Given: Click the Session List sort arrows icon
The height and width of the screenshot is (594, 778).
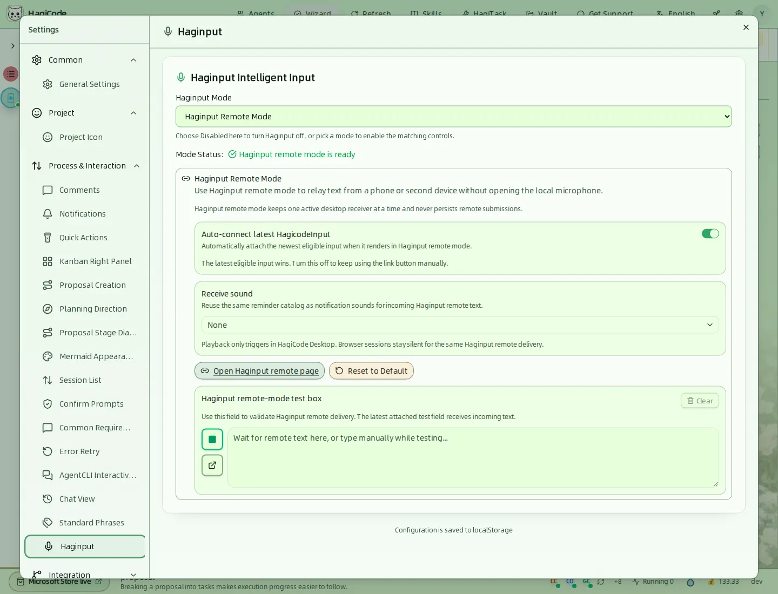Looking at the screenshot, I should [48, 380].
